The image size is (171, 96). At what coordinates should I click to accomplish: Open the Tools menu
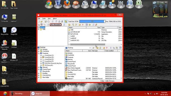[x=44, y=18]
